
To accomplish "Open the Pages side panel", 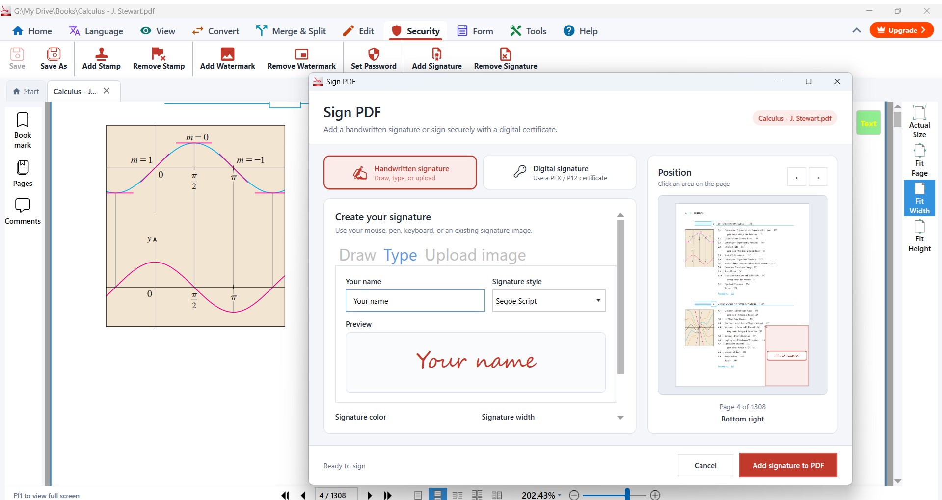I will [23, 173].
